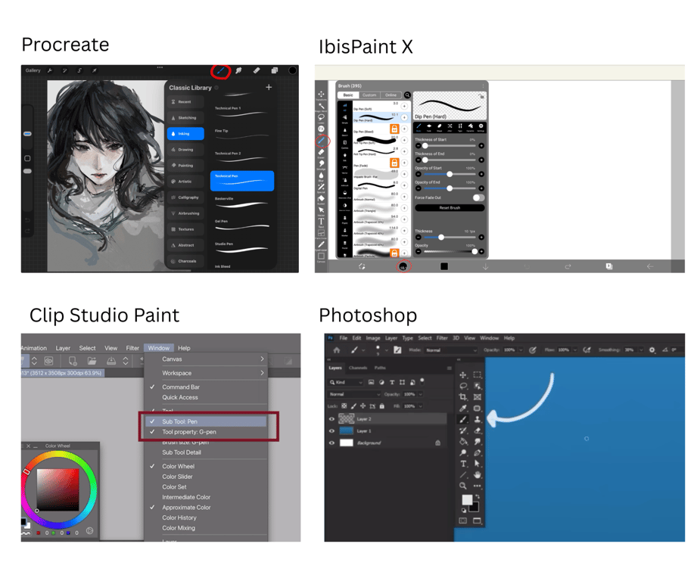Viewport: 697px width, 581px height.
Task: Expand Workspace submenu in Window menu
Action: coord(207,373)
